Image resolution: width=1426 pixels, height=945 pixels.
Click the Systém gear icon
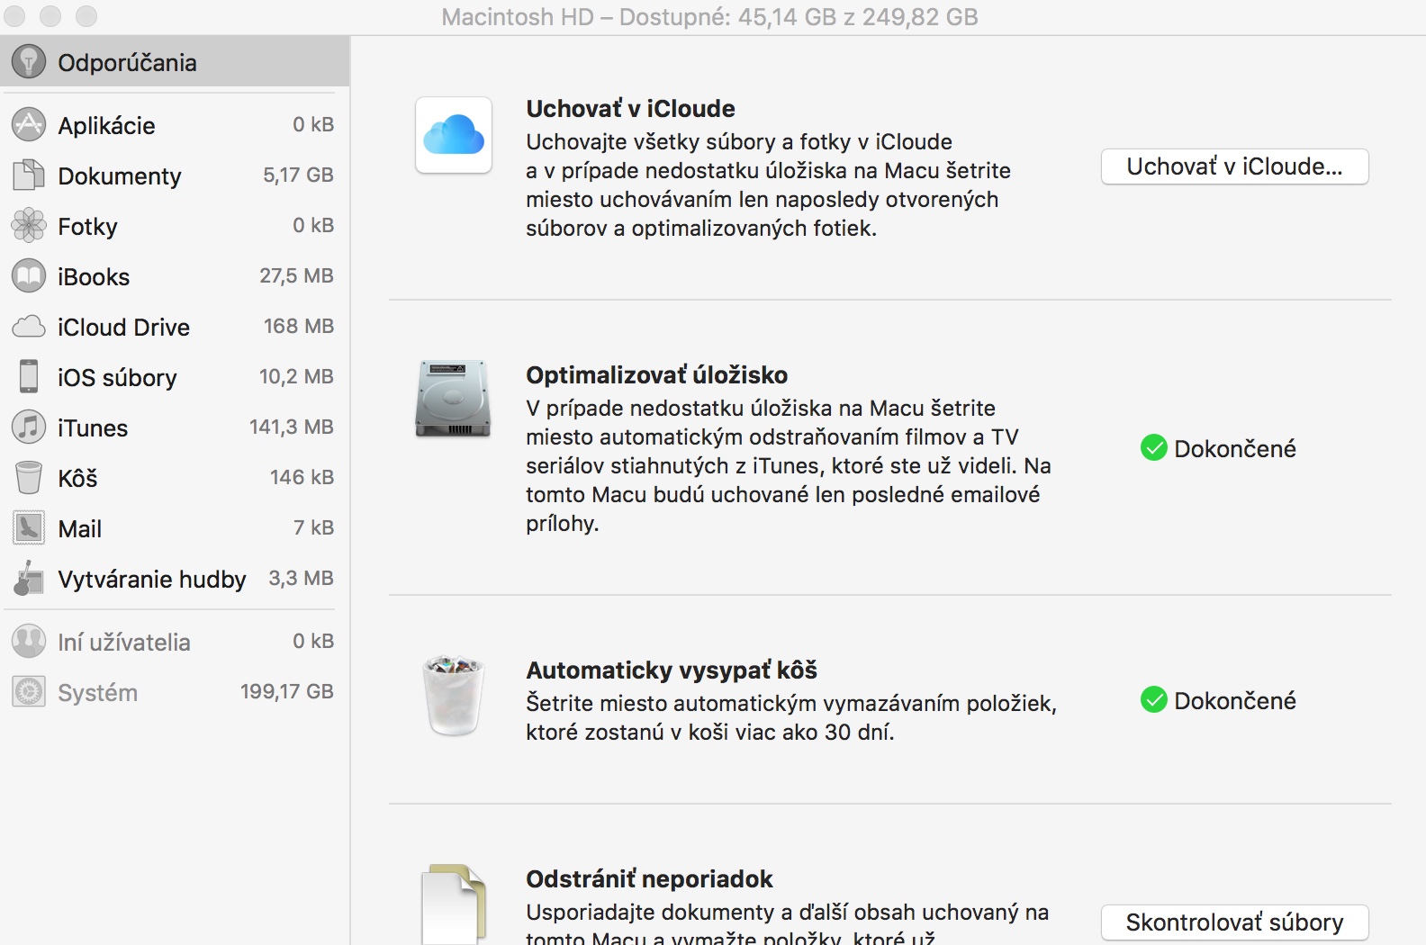click(x=29, y=692)
